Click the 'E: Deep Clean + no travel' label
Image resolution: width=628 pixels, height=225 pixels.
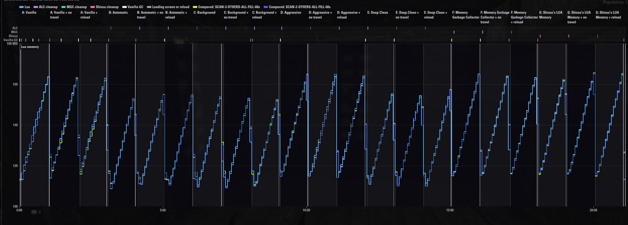[407, 15]
